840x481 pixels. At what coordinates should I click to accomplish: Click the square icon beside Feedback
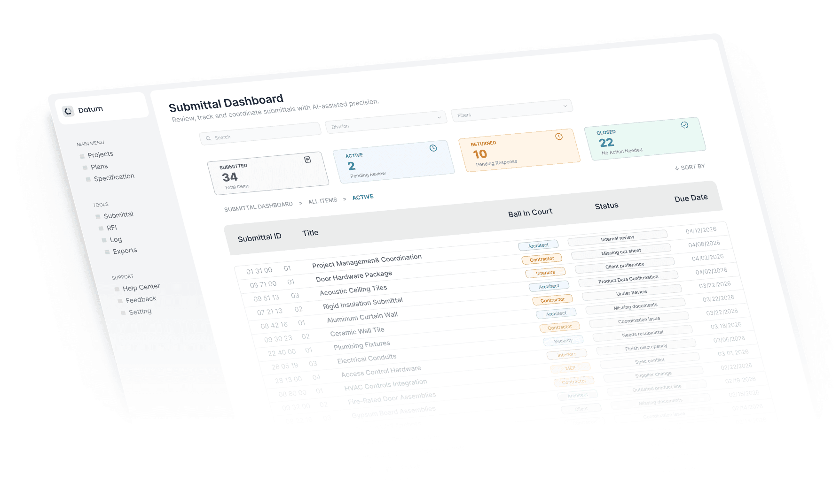120,301
